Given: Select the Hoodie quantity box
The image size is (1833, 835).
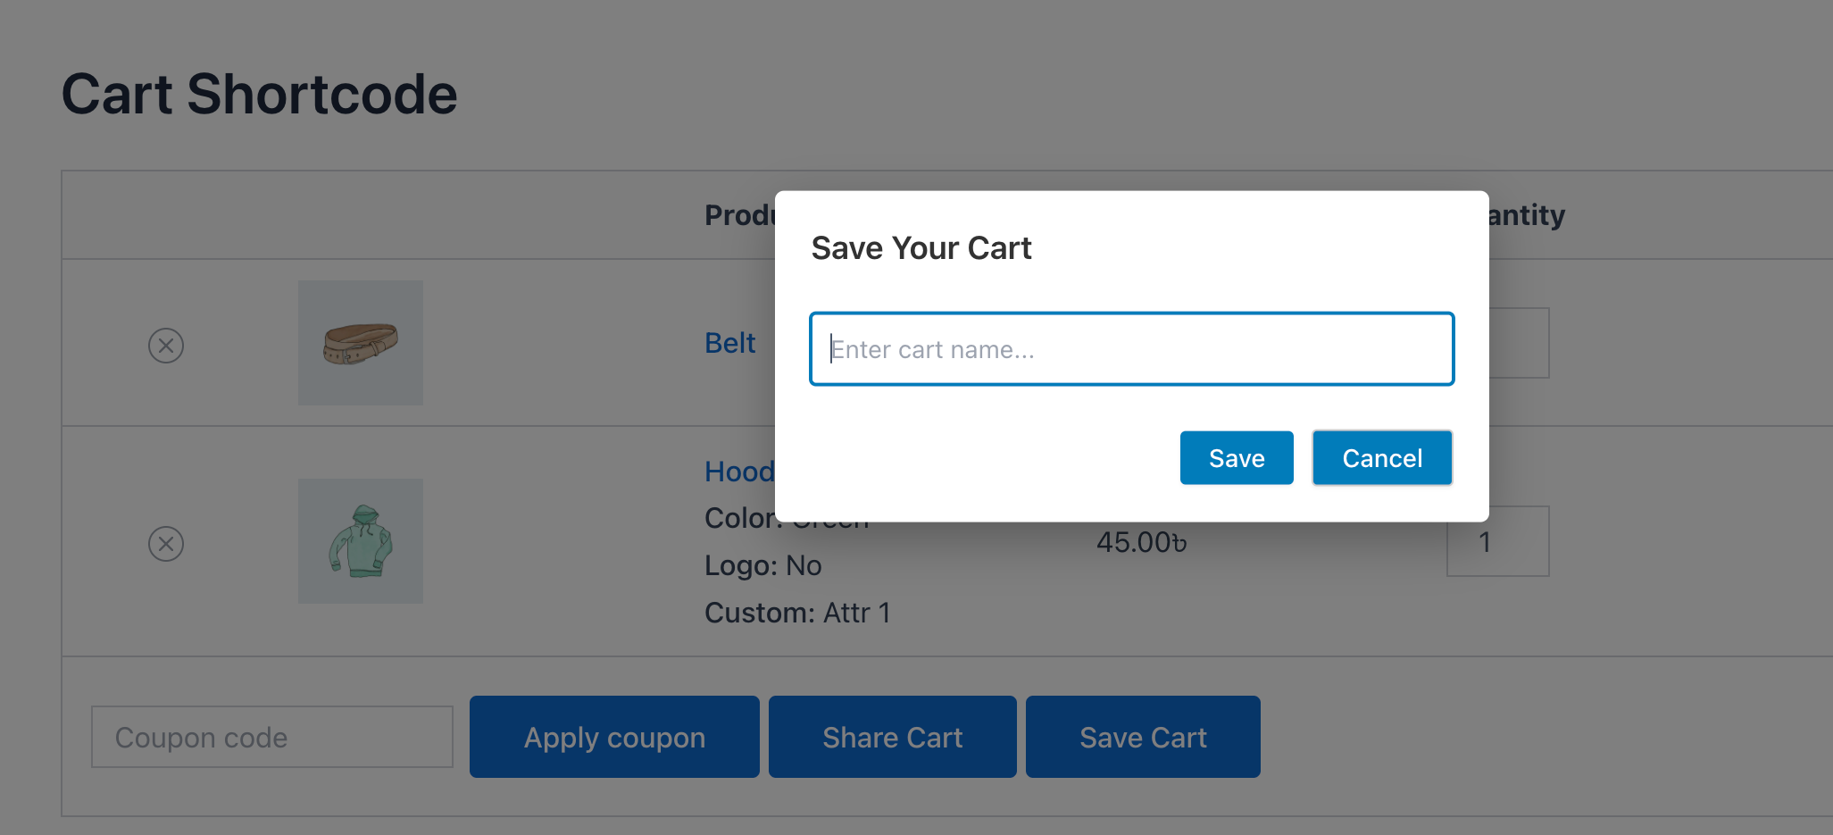Looking at the screenshot, I should (x=1496, y=540).
